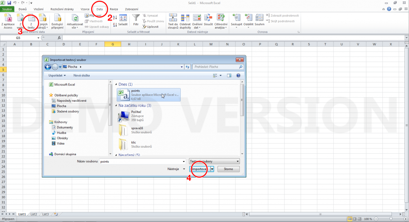Collapse the Dnes file group
Screen dimensions: 409x222
tap(116, 84)
